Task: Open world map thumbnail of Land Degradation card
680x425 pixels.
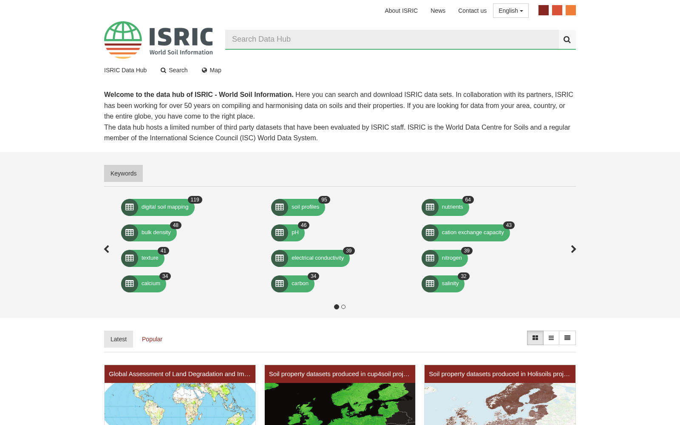Action: 180,404
